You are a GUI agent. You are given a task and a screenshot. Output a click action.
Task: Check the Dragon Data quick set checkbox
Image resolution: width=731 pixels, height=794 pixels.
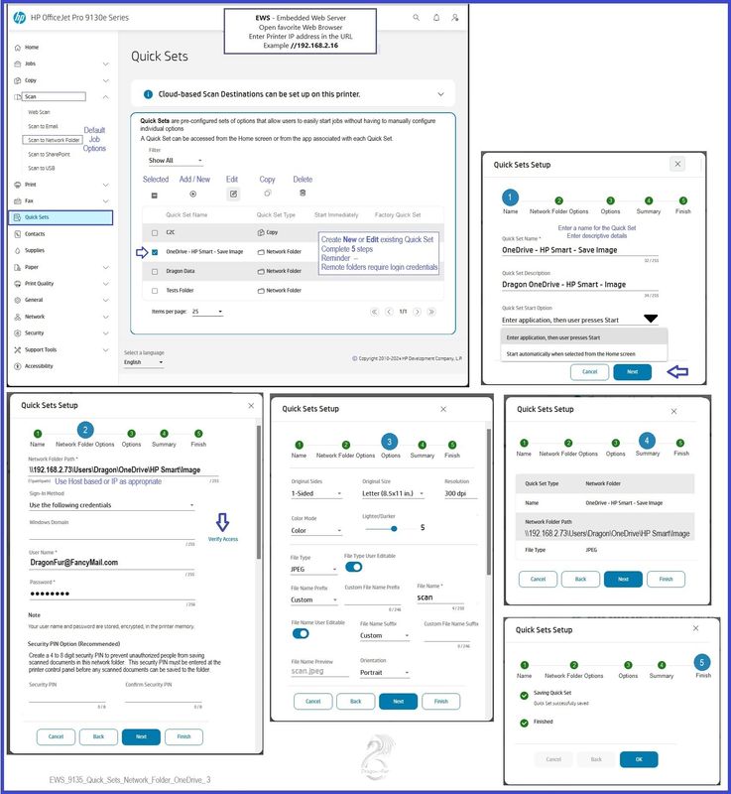coord(155,271)
